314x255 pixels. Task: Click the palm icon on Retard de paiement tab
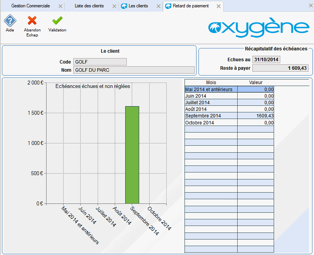pos(168,6)
